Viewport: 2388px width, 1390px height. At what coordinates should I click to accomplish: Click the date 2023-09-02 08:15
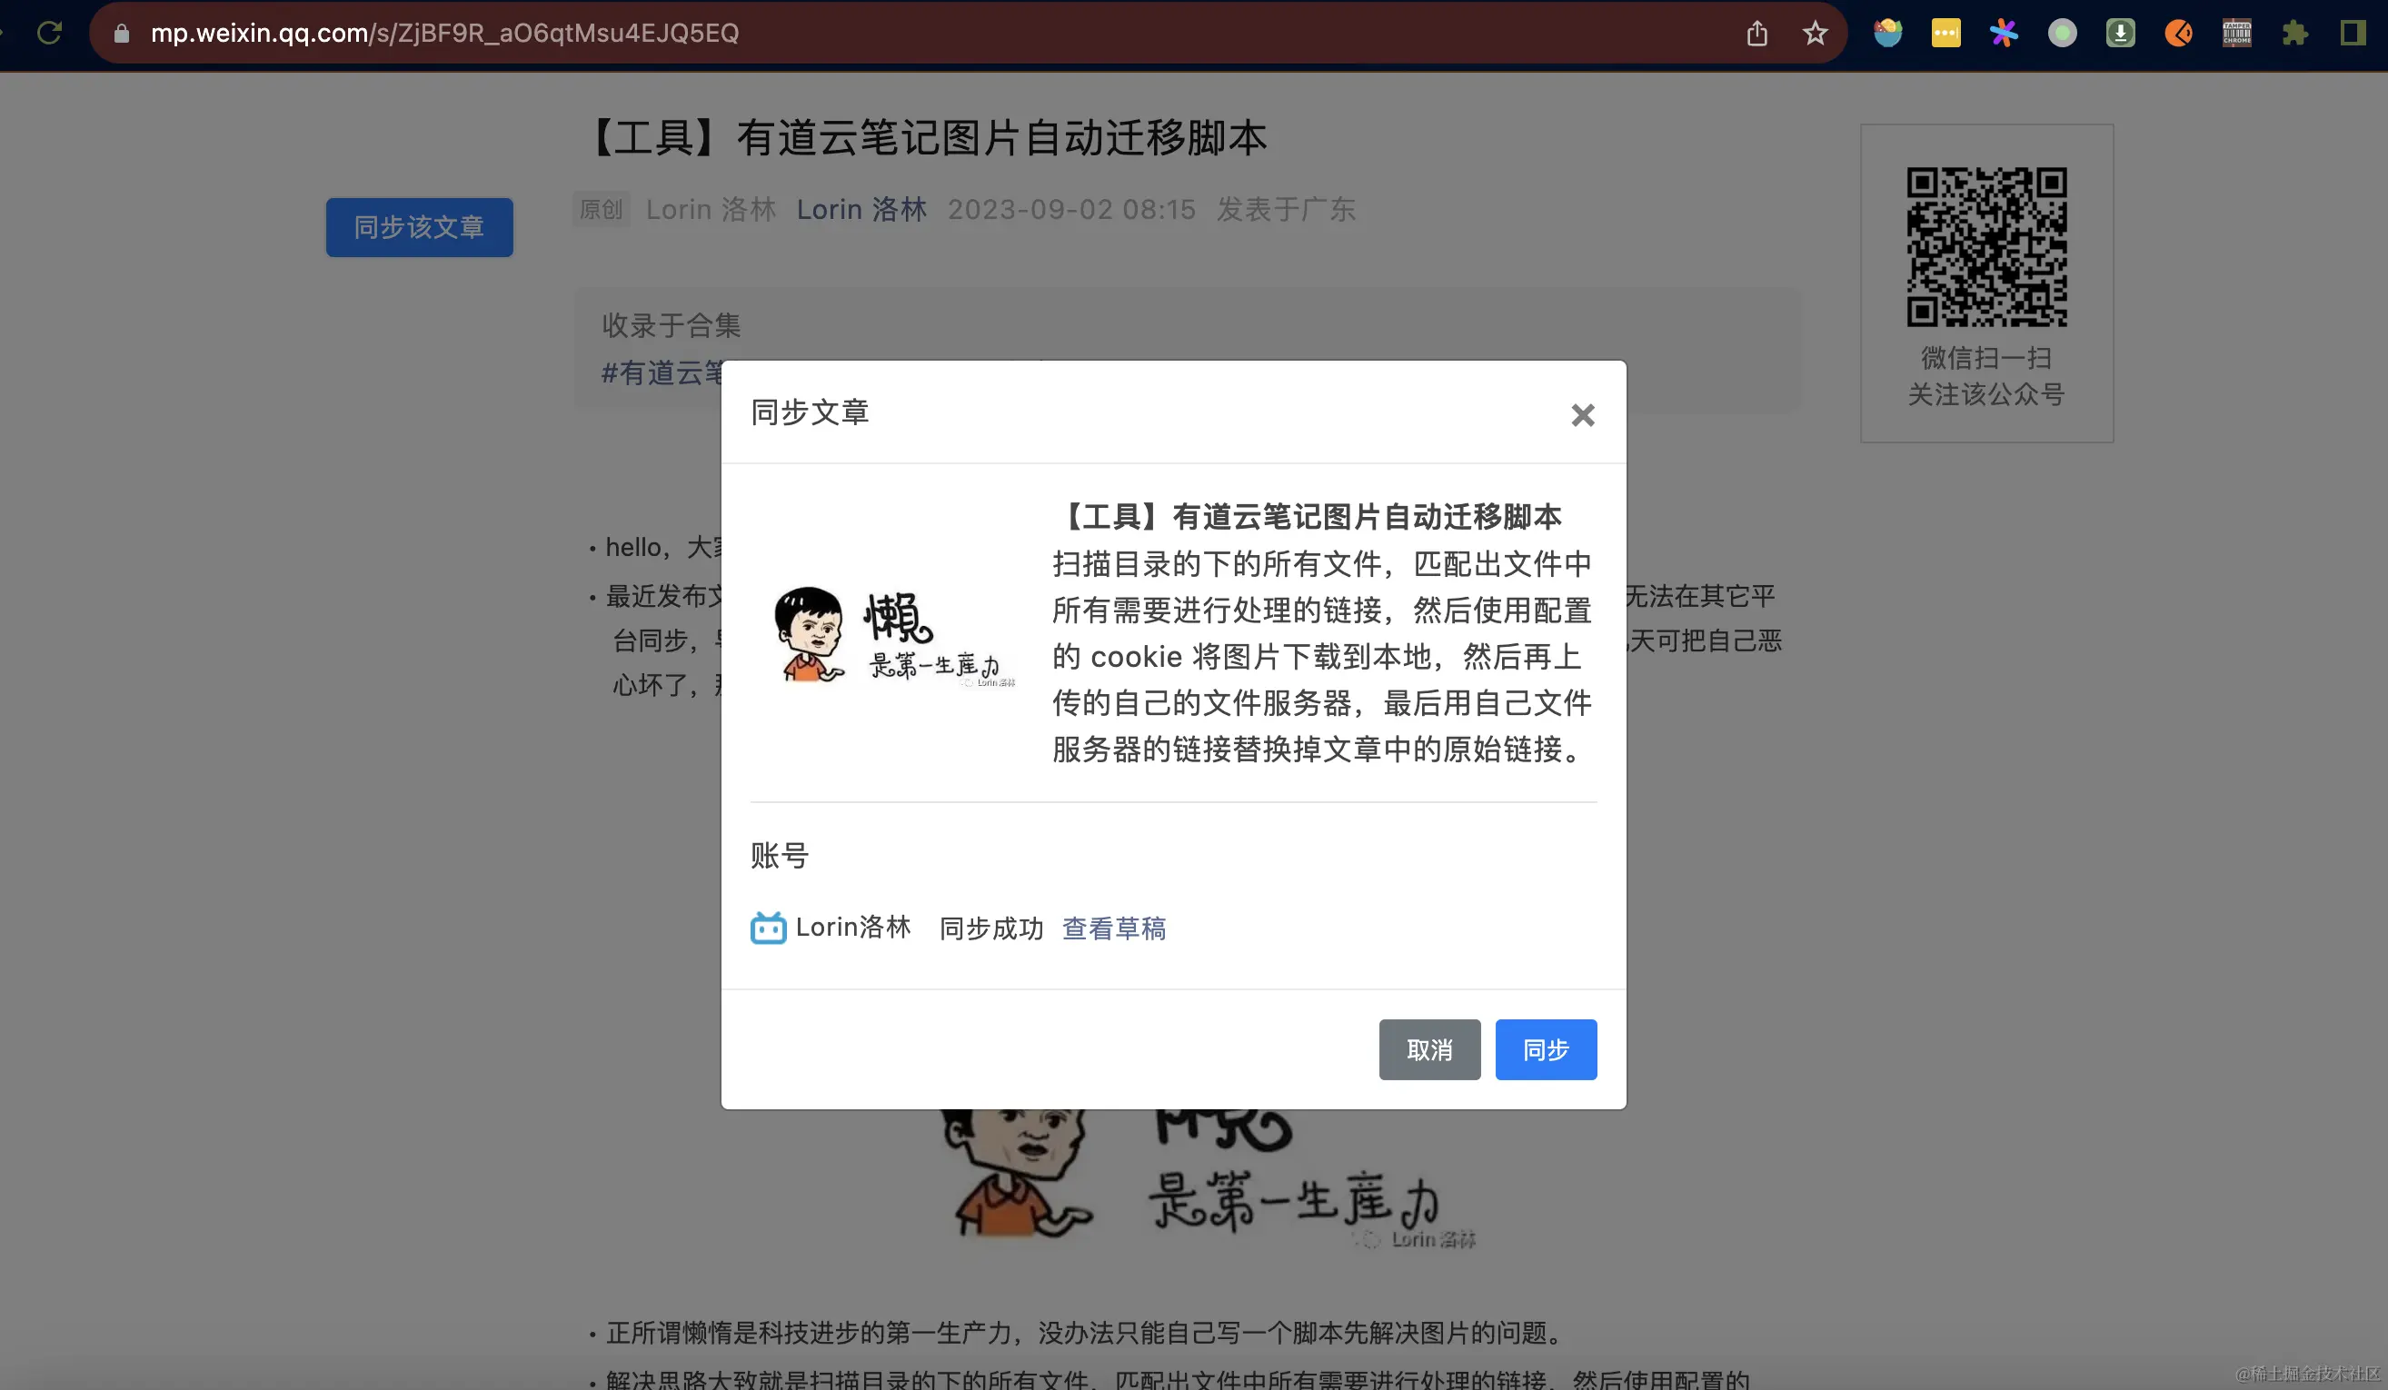1071,209
